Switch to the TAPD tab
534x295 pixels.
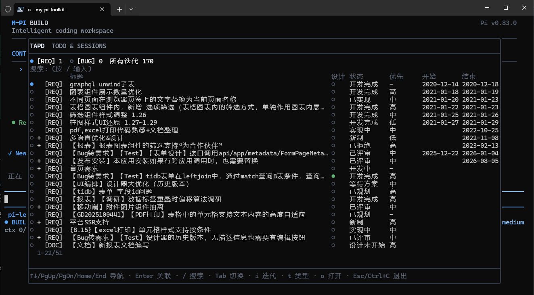37,46
